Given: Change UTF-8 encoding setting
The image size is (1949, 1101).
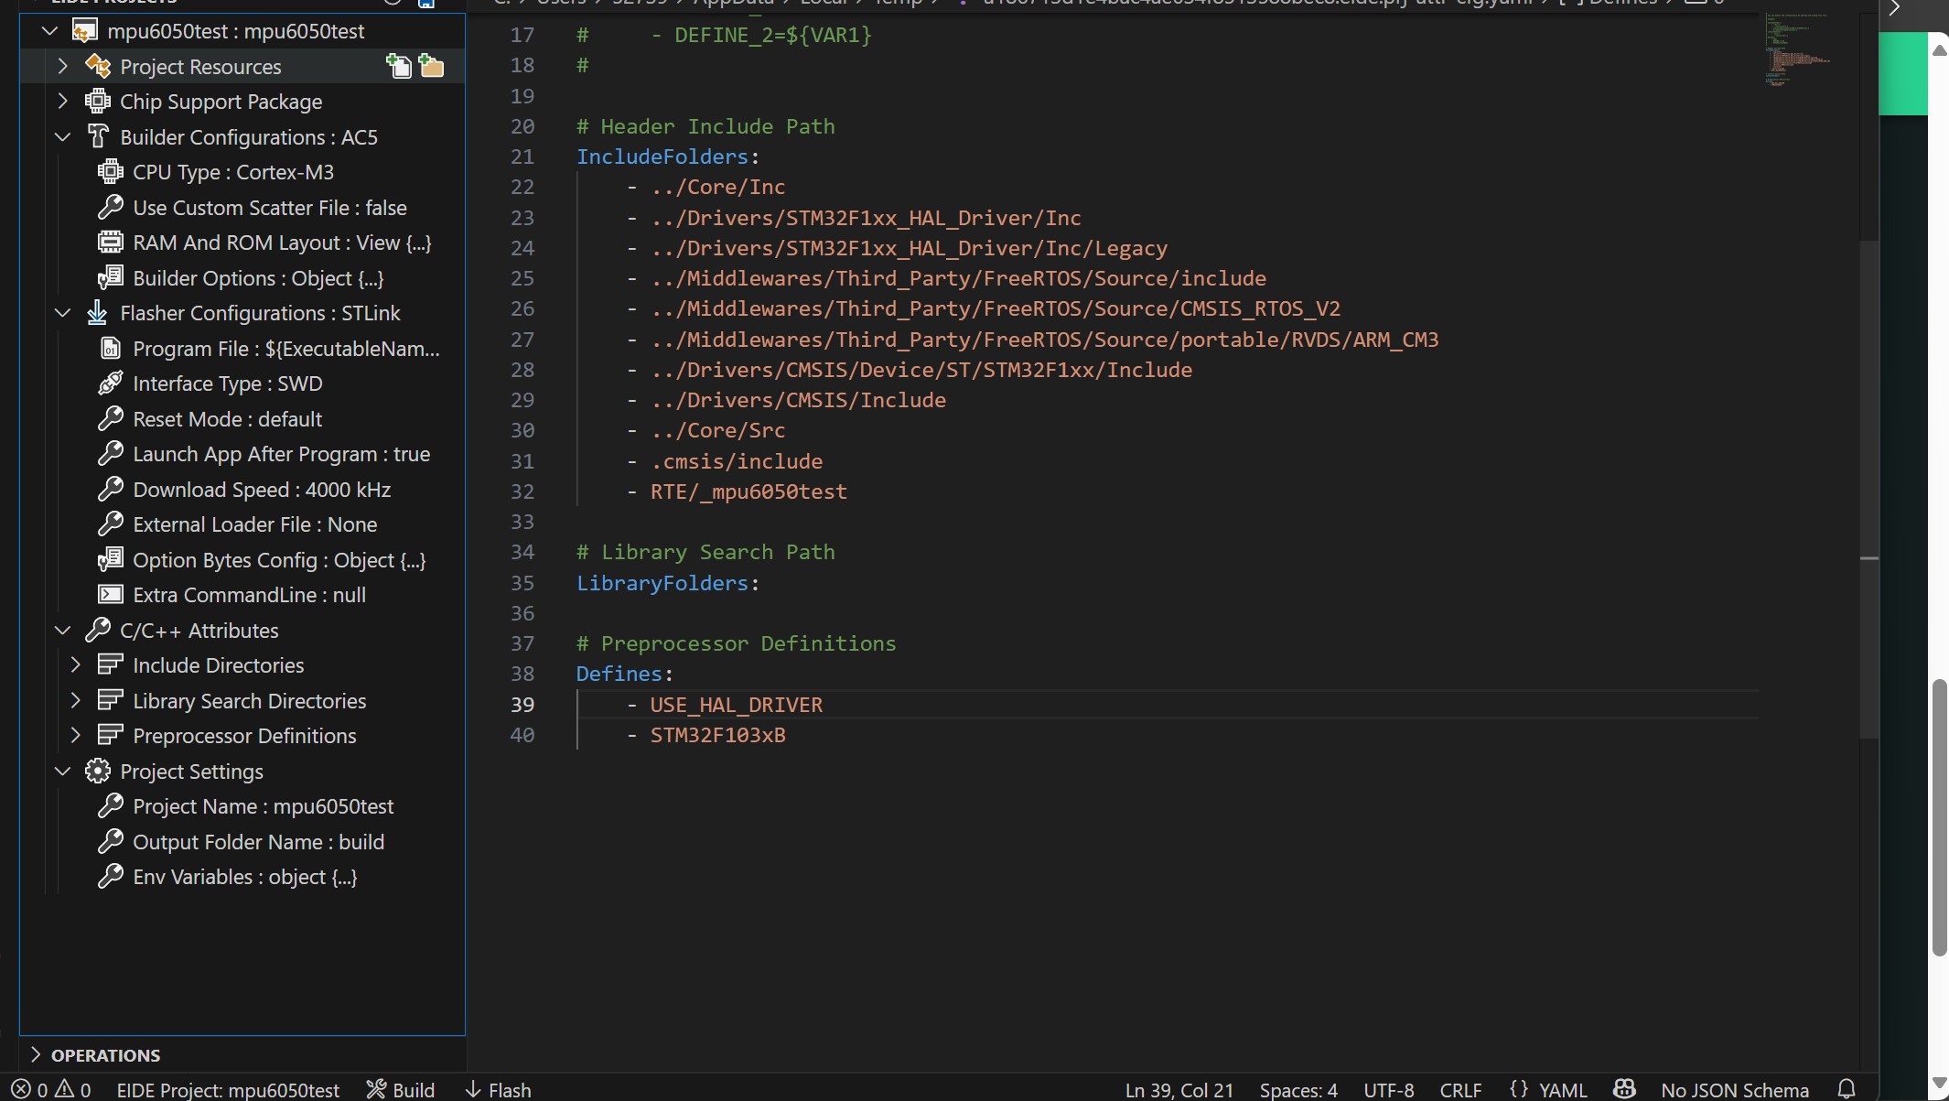Looking at the screenshot, I should pyautogui.click(x=1389, y=1089).
